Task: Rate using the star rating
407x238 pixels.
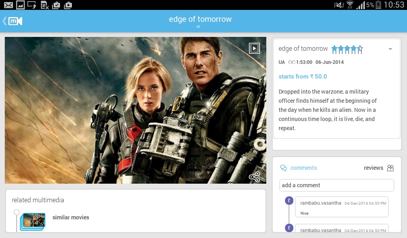Action: [x=347, y=49]
